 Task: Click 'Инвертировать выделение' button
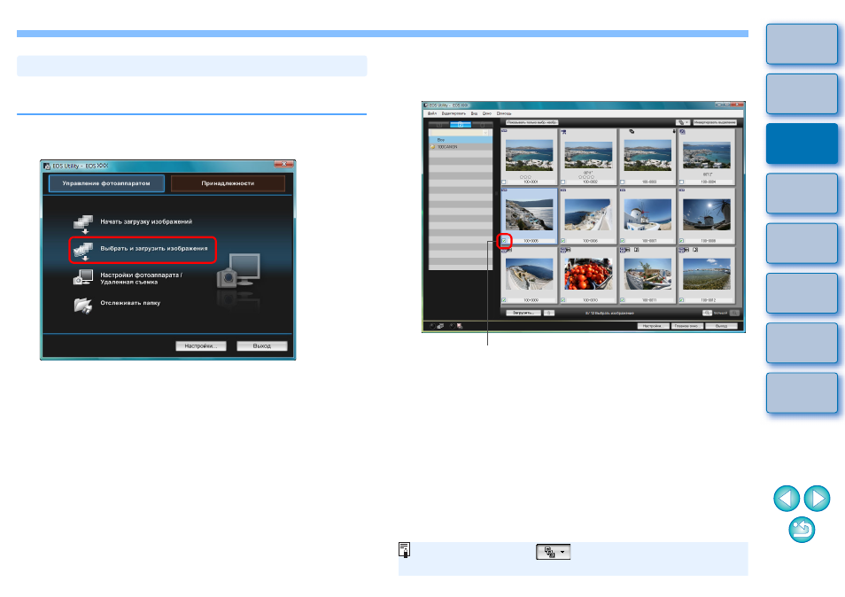coord(715,123)
